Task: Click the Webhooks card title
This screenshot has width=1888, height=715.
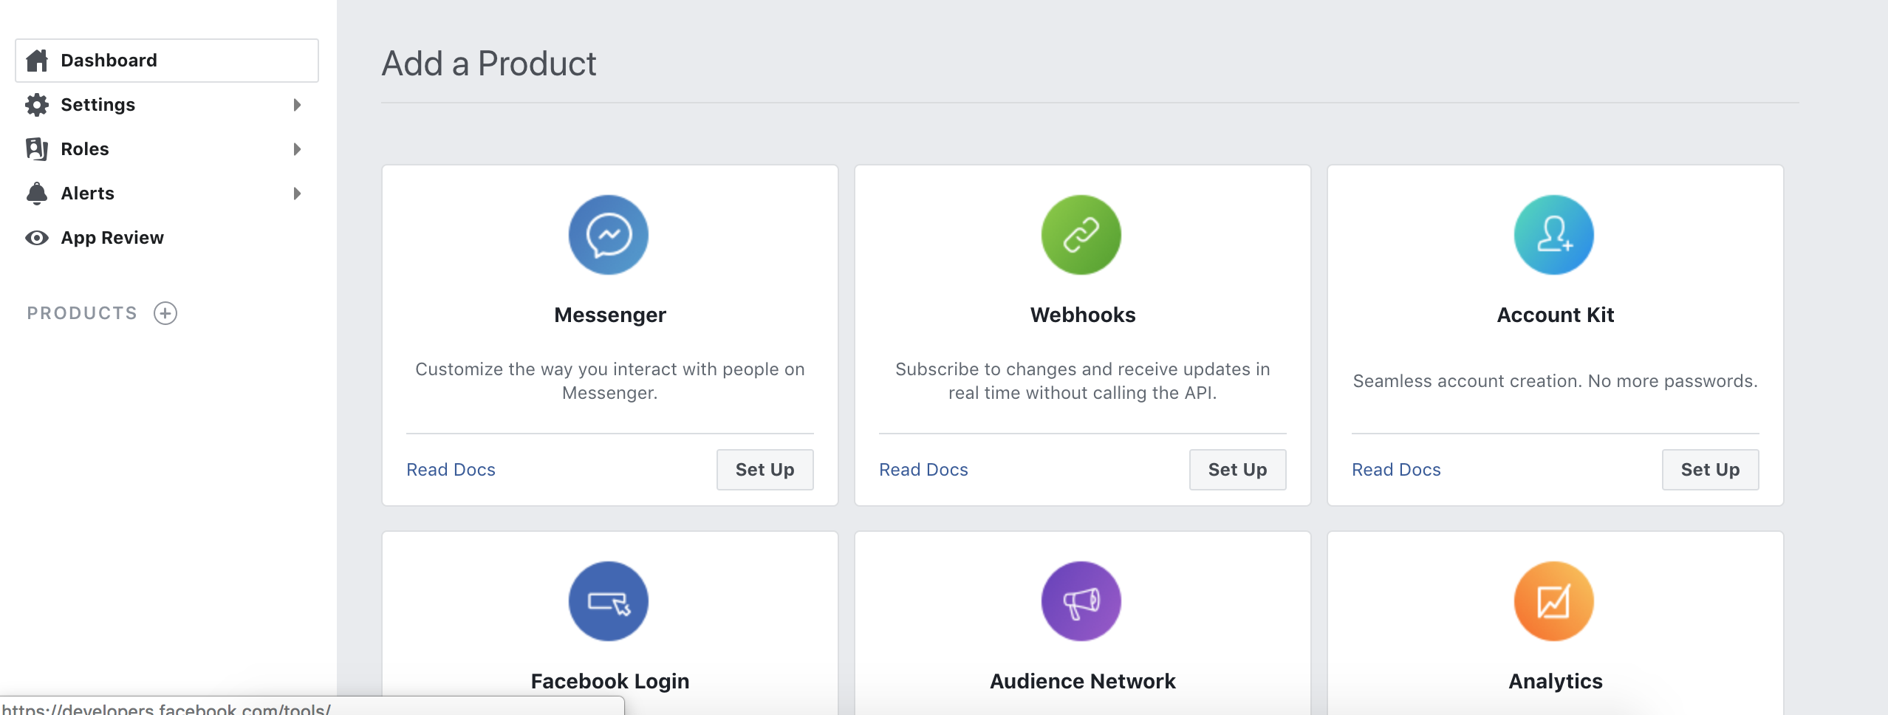Action: pos(1083,315)
